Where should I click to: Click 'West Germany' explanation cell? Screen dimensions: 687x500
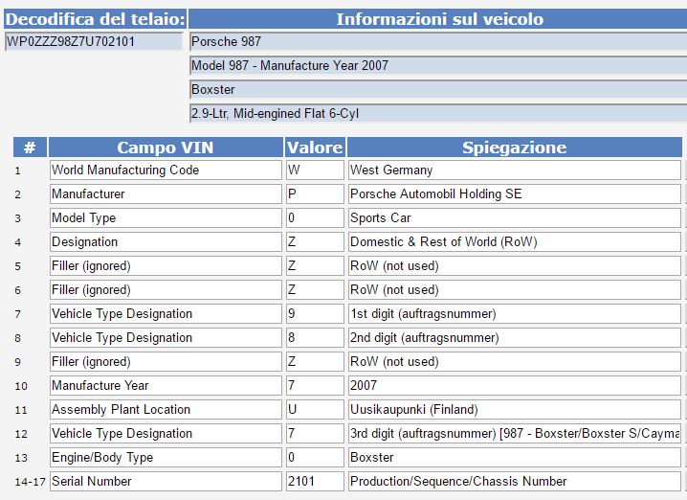coord(515,170)
